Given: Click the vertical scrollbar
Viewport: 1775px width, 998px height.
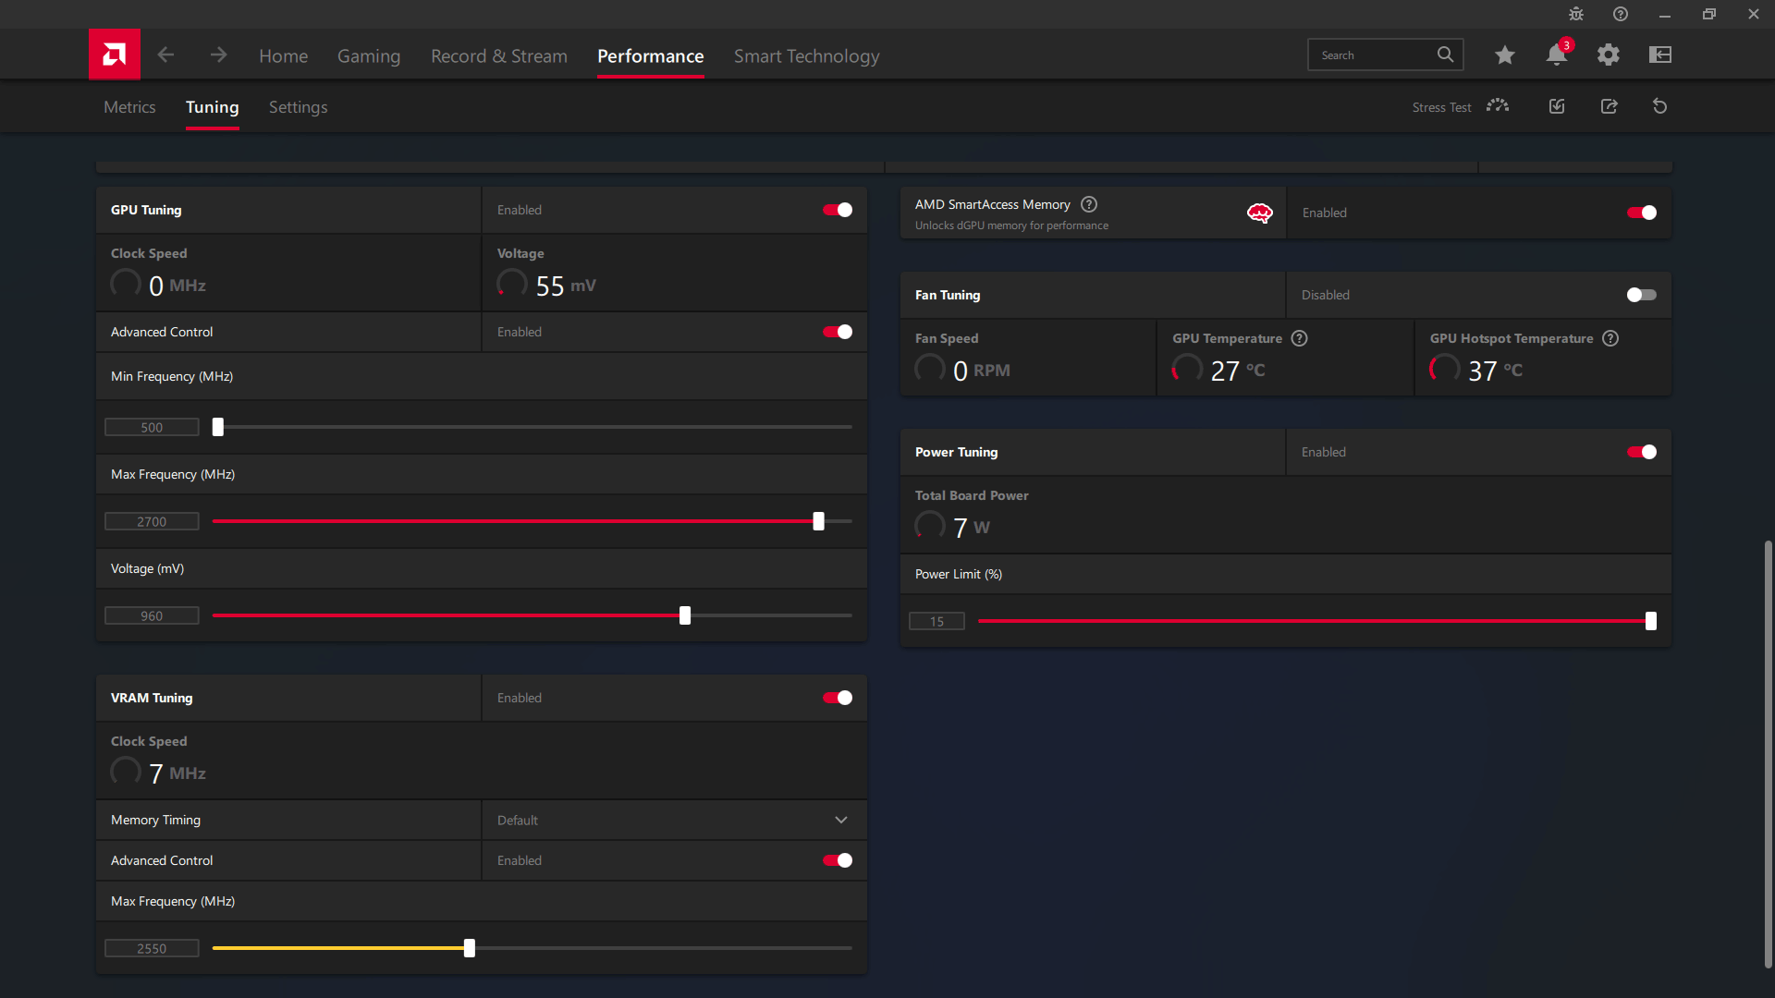Looking at the screenshot, I should [1769, 753].
